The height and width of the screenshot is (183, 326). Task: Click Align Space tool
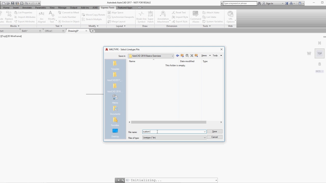pyautogui.click(x=115, y=12)
